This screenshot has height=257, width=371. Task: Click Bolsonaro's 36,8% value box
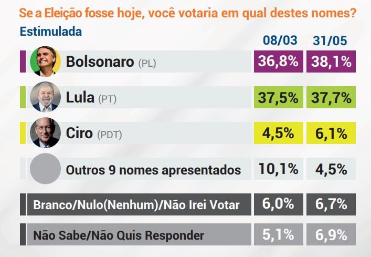279,61
